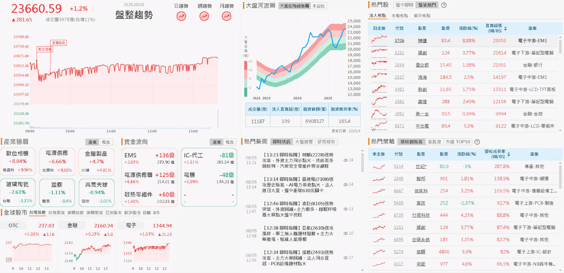Open the 電子 index mini chart
The height and width of the screenshot is (273, 564).
click(x=146, y=246)
